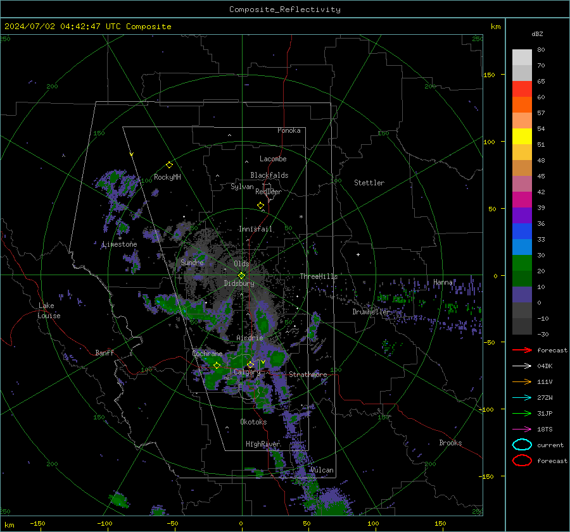Click the Composite_Reflectivity title text

pos(285,9)
